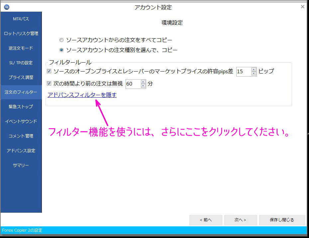
Task: Switch to ロット/リスク管理 tab
Action: pyautogui.click(x=21, y=34)
